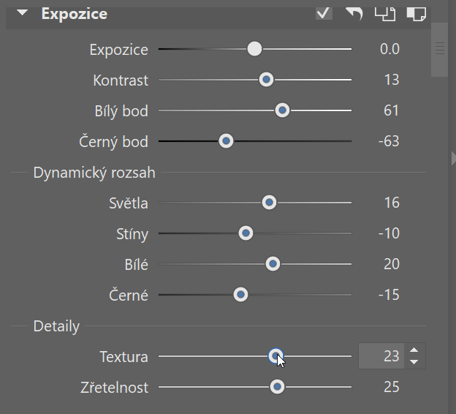
Task: Toggle the Expozice enabled checkbox
Action: pos(324,13)
